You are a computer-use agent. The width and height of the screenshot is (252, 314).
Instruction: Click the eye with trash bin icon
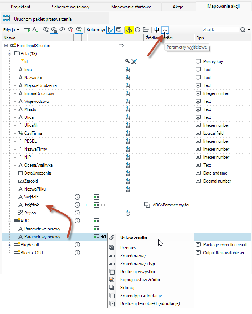71,30
